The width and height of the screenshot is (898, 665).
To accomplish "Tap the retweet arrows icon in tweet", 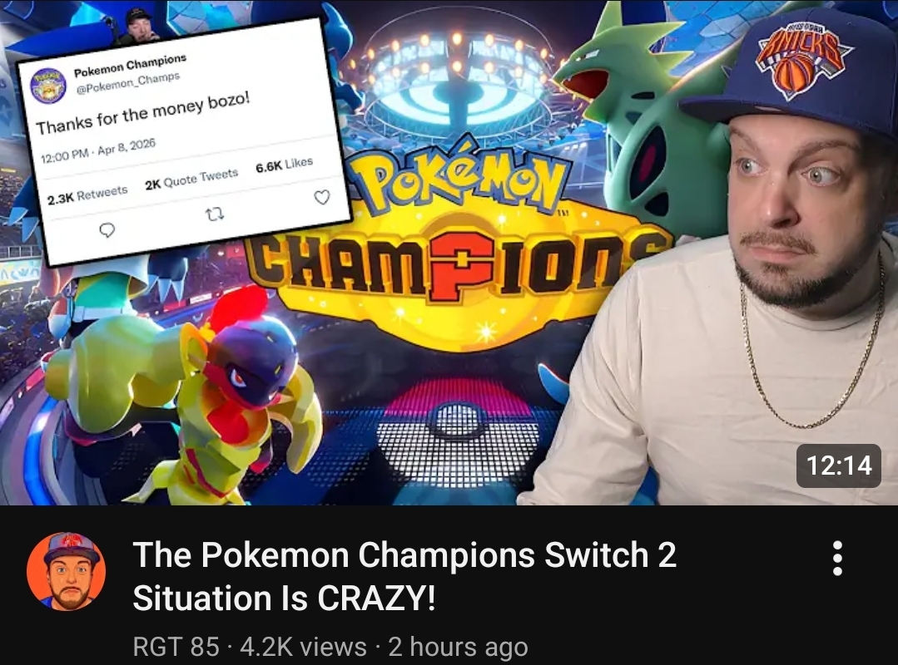I will 215,214.
